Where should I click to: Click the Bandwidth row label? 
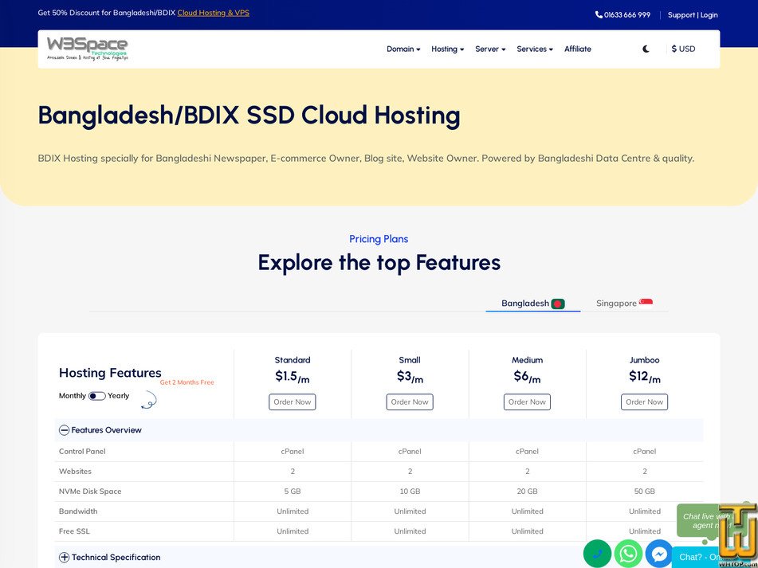click(x=78, y=511)
